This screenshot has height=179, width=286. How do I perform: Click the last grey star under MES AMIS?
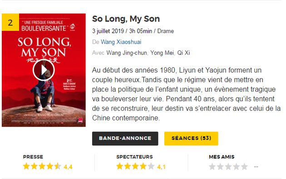point(244,166)
